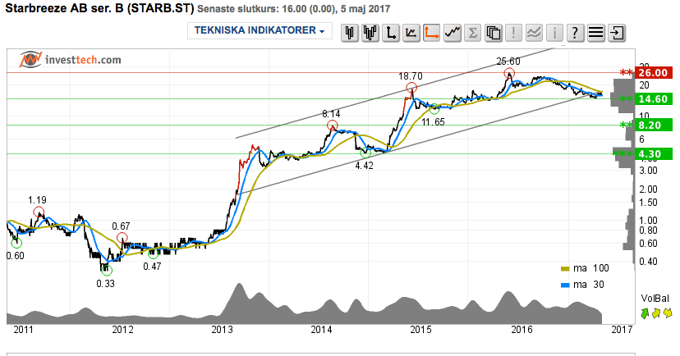
Task: Open the three-bar hamburger menu icon
Action: click(596, 33)
